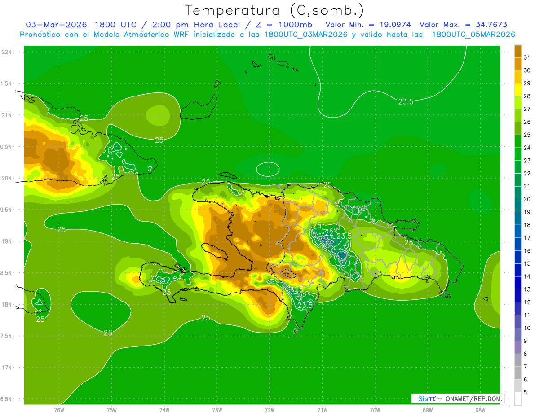
Task: Click the '20N' latitude axis label
Action: (x=8, y=178)
